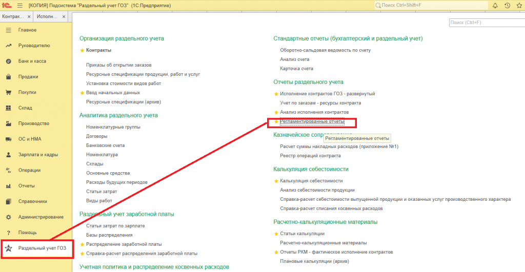This screenshot has width=525, height=272.
Task: Click the Продажи bag icon
Action: pos(8,77)
